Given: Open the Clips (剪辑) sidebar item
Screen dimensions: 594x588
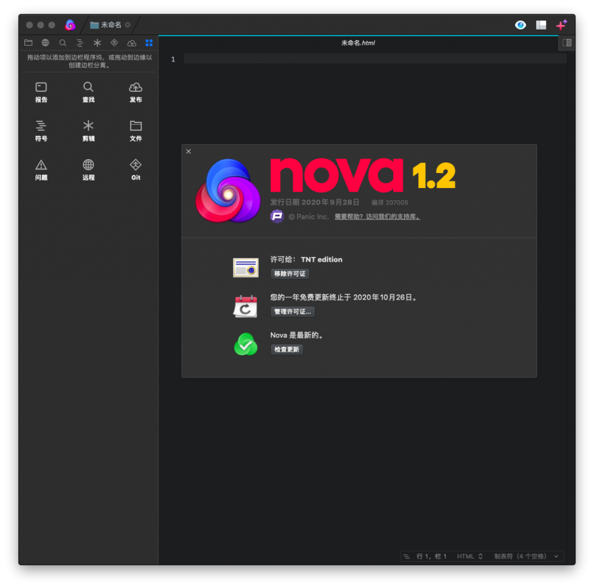Looking at the screenshot, I should 88,131.
